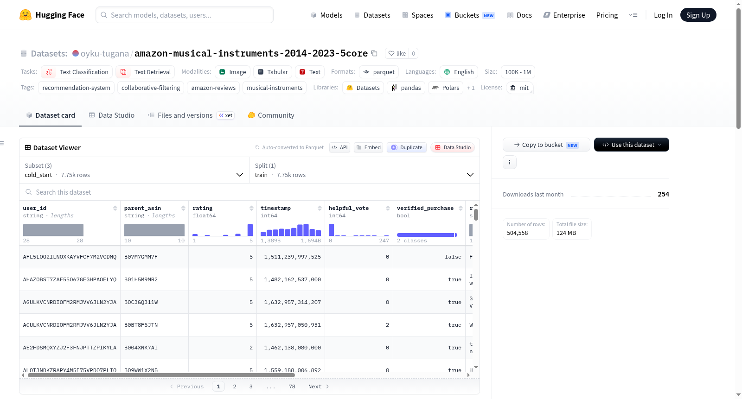Image resolution: width=742 pixels, height=399 pixels.
Task: Go to Spaces
Action: tap(417, 15)
